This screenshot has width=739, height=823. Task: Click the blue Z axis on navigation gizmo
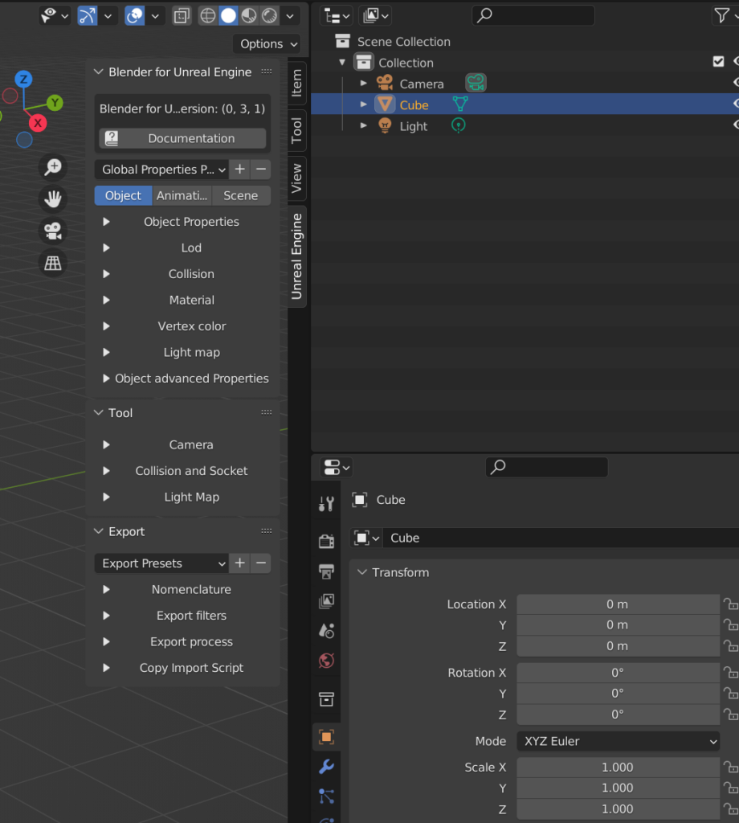coord(23,80)
